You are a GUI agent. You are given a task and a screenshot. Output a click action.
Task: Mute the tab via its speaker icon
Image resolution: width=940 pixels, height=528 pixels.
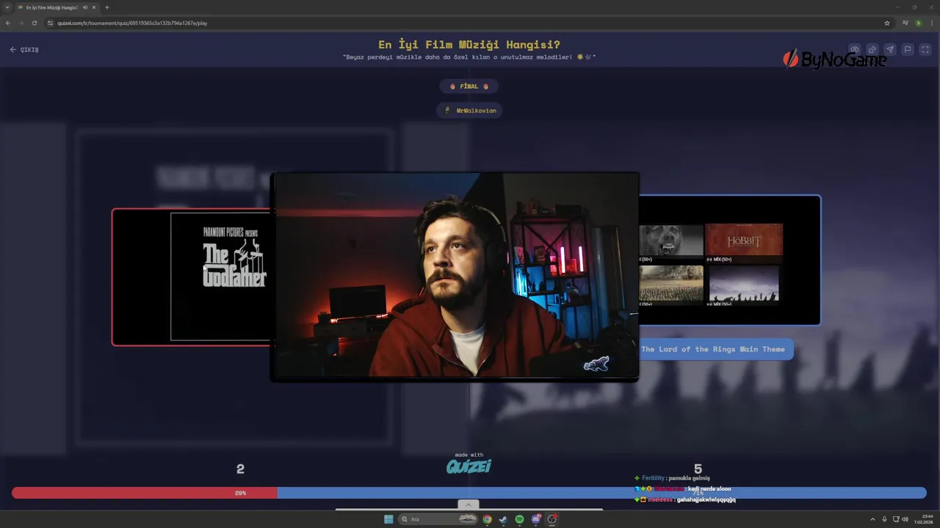click(85, 7)
